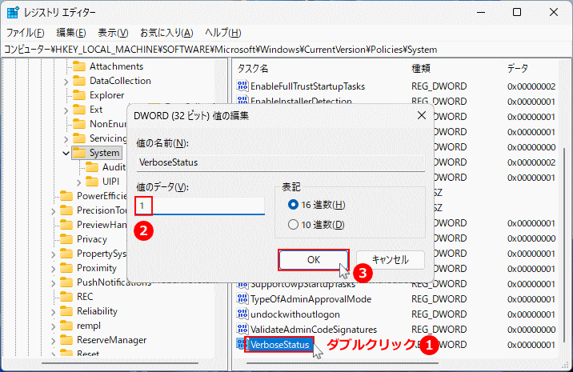Click the values pane horizontal scrollbar
Image resolution: width=573 pixels, height=372 pixels.
coord(342,363)
